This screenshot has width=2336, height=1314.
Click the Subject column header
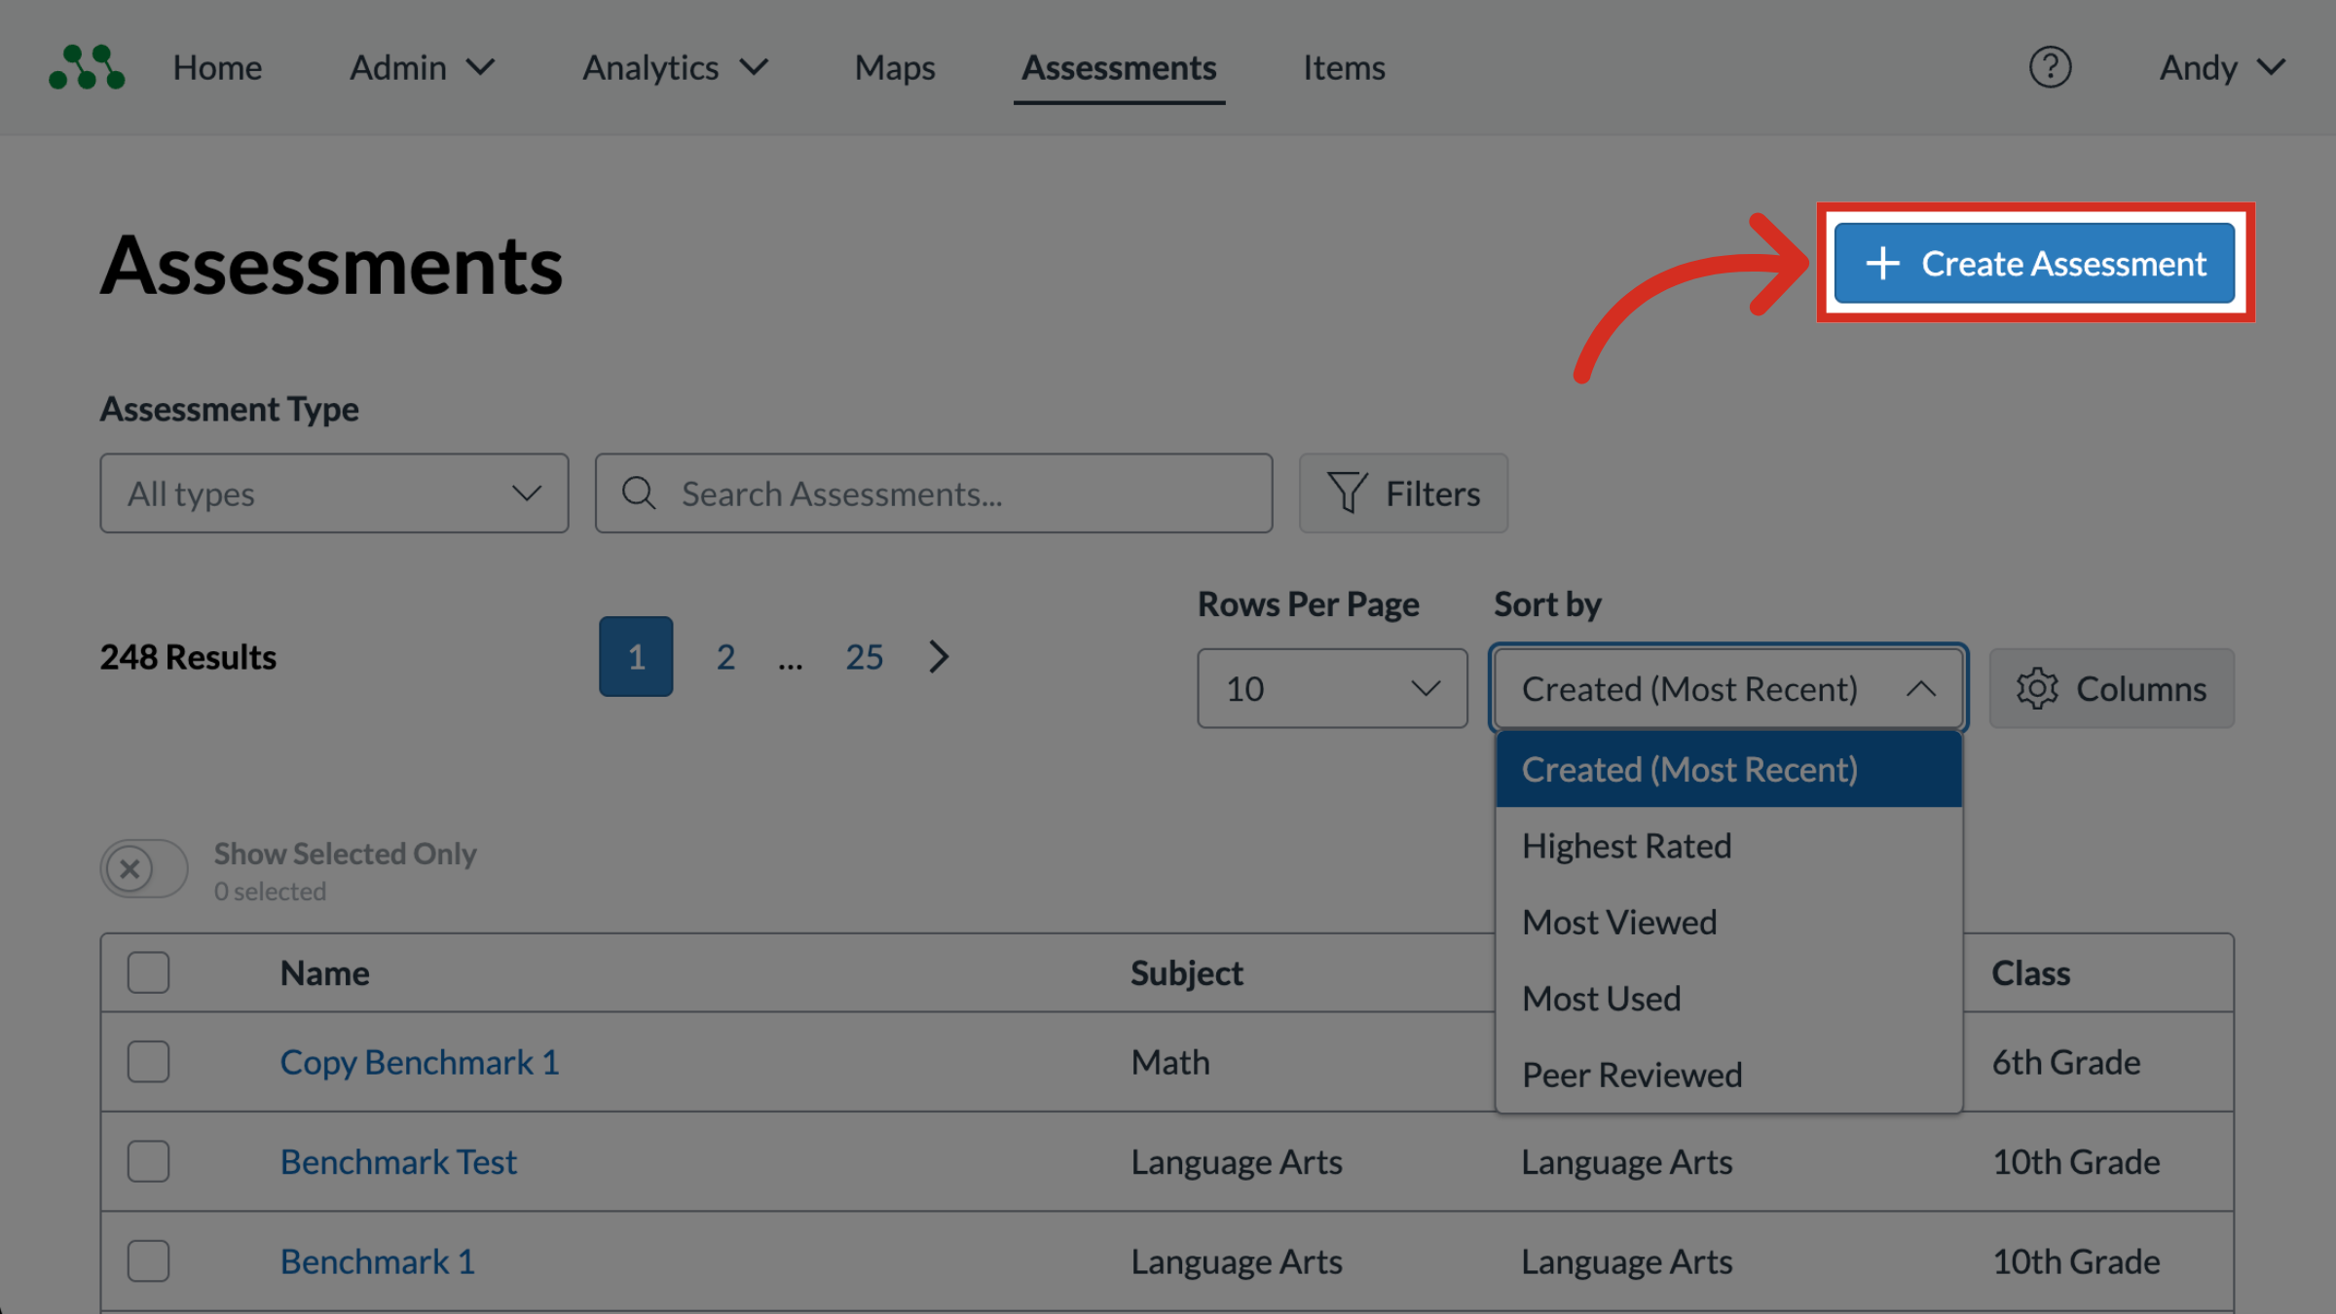pos(1186,972)
